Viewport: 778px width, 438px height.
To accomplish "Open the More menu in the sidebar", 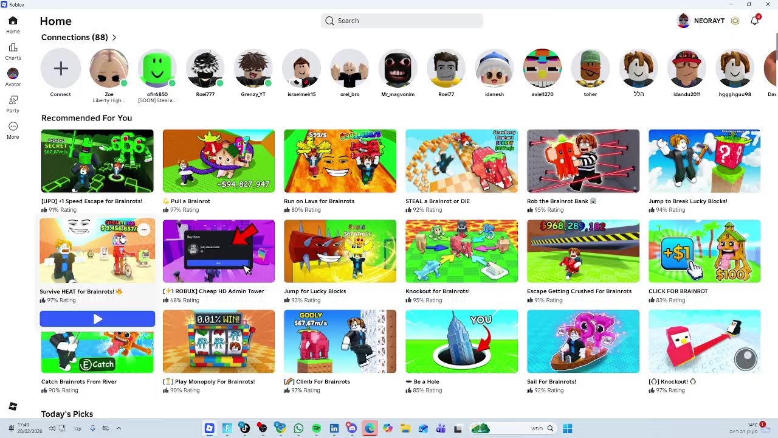I will point(13,130).
